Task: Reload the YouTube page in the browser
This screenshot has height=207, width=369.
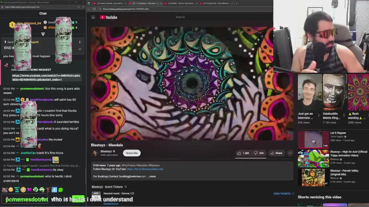Action: click(94, 9)
